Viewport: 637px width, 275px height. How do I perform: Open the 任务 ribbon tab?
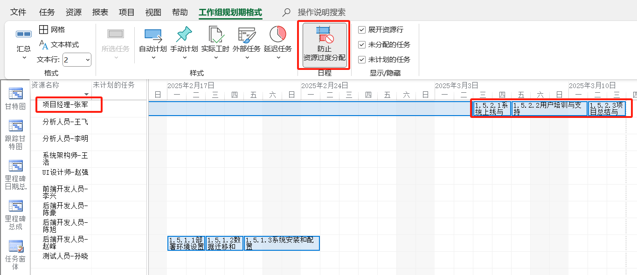(47, 12)
